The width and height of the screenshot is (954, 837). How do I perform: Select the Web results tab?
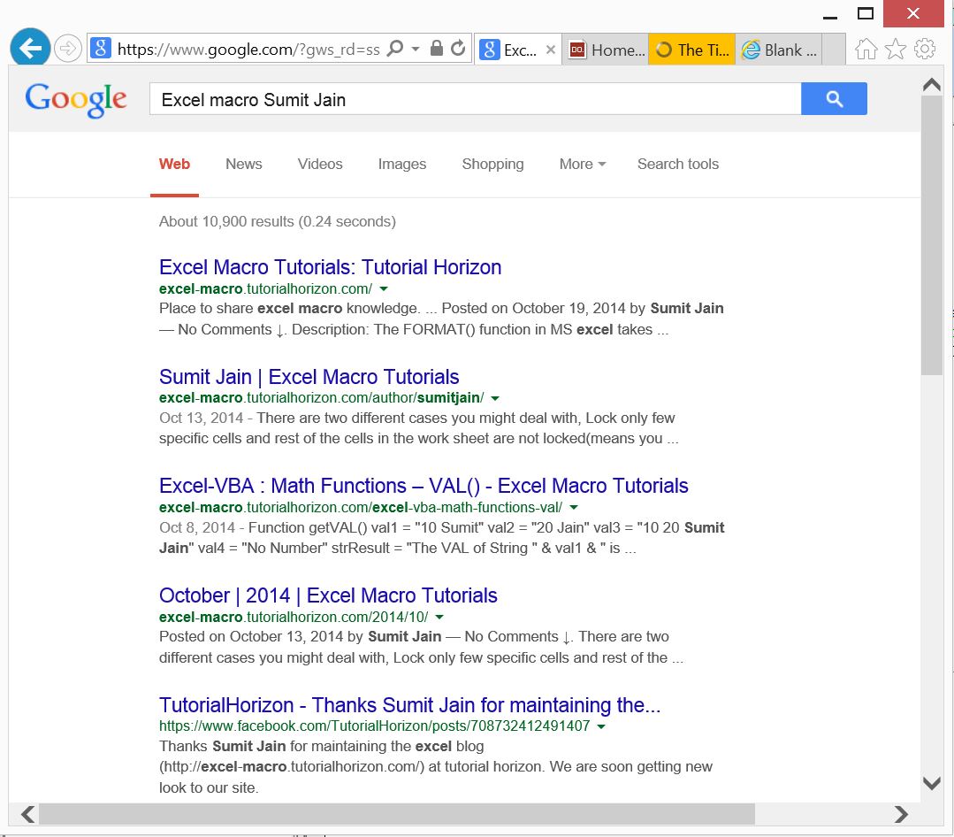174,164
